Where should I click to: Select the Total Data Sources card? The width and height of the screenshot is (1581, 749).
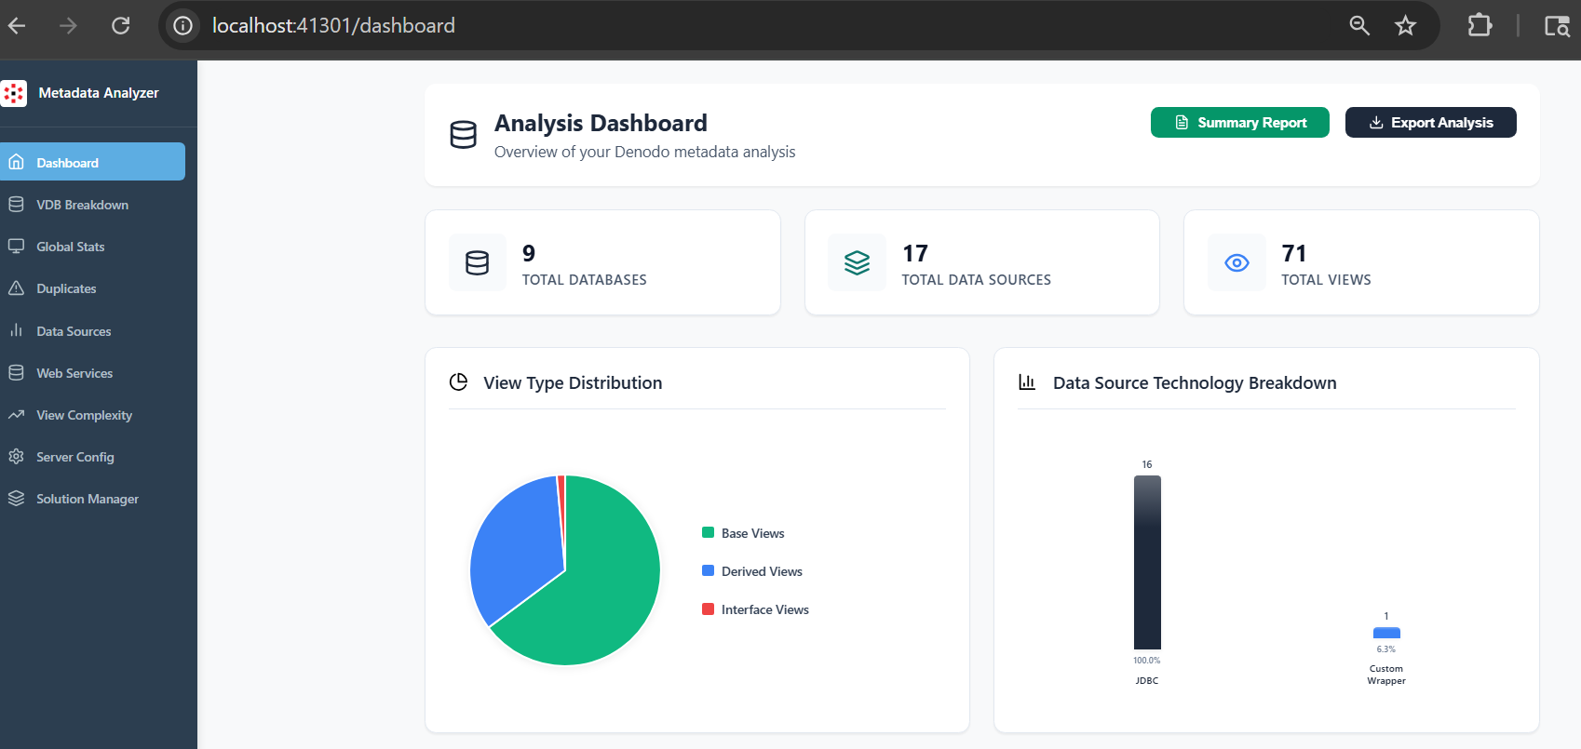pyautogui.click(x=981, y=262)
